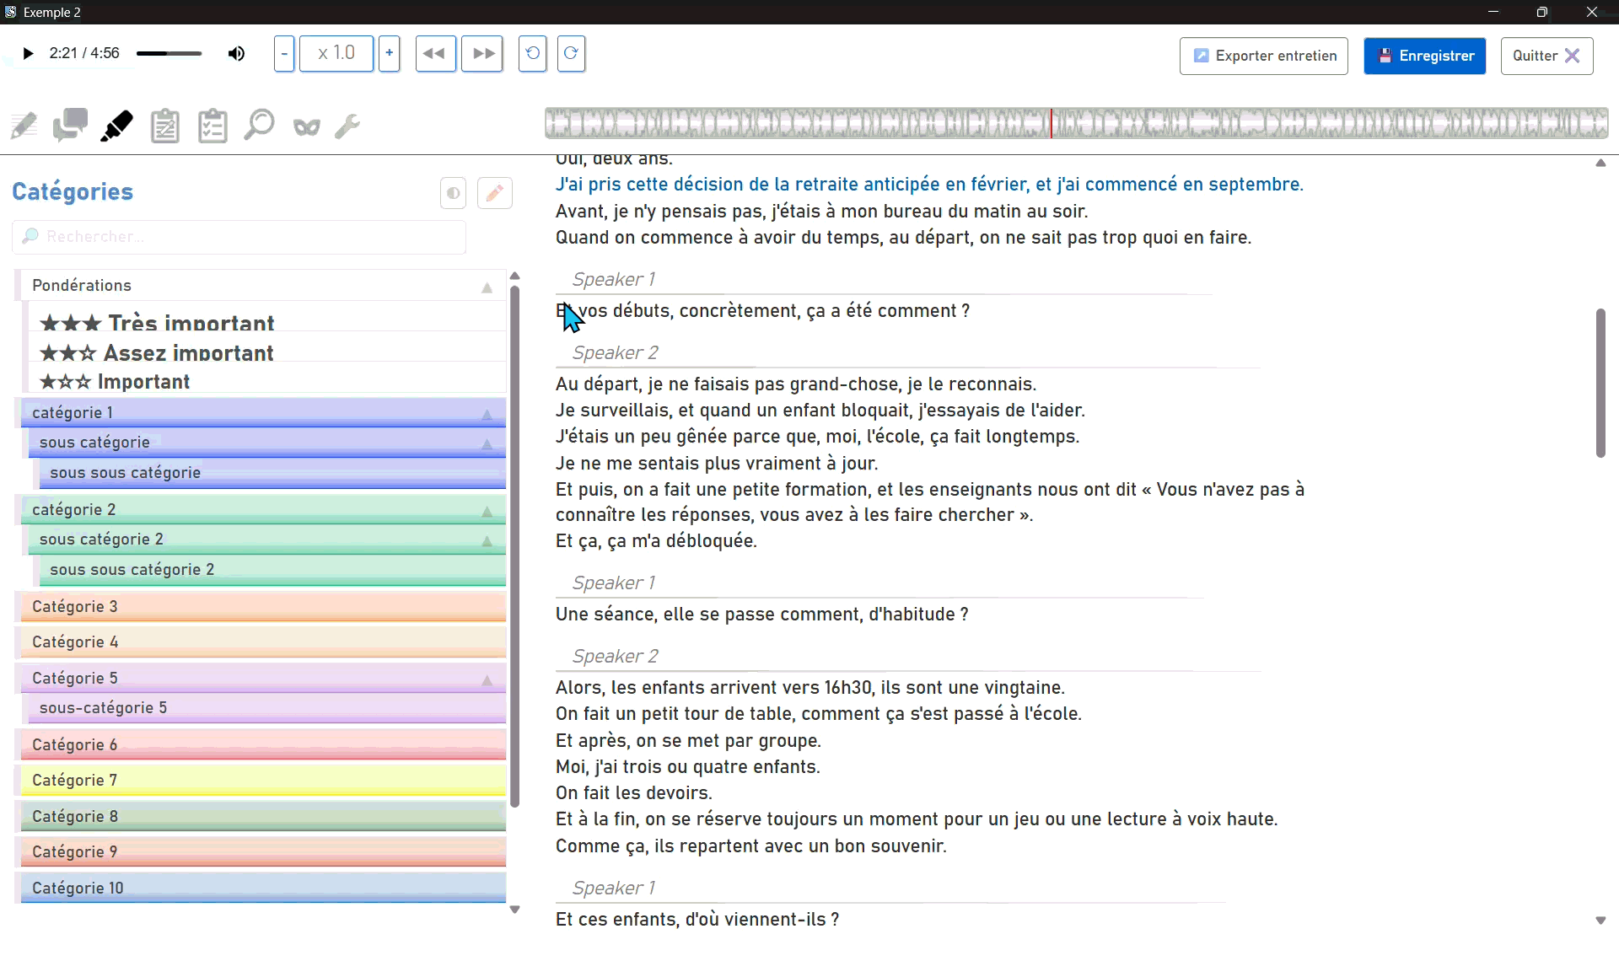Click the audio progress slider
The height and width of the screenshot is (961, 1619).
pos(169,54)
